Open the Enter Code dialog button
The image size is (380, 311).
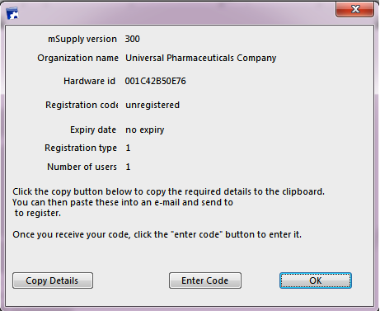[x=205, y=280]
